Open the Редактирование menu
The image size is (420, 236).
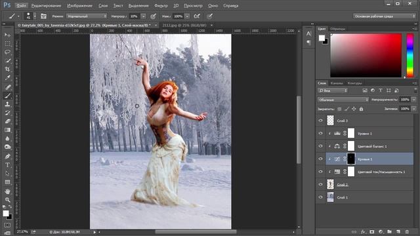tap(46, 6)
